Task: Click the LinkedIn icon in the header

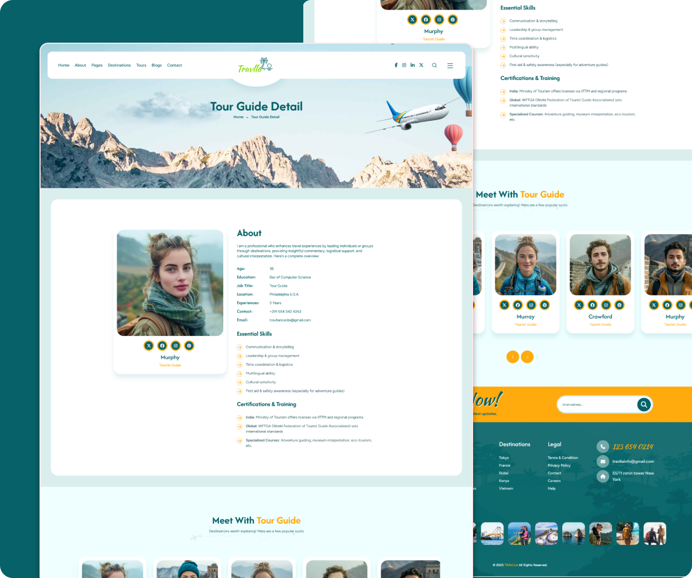Action: pyautogui.click(x=412, y=65)
